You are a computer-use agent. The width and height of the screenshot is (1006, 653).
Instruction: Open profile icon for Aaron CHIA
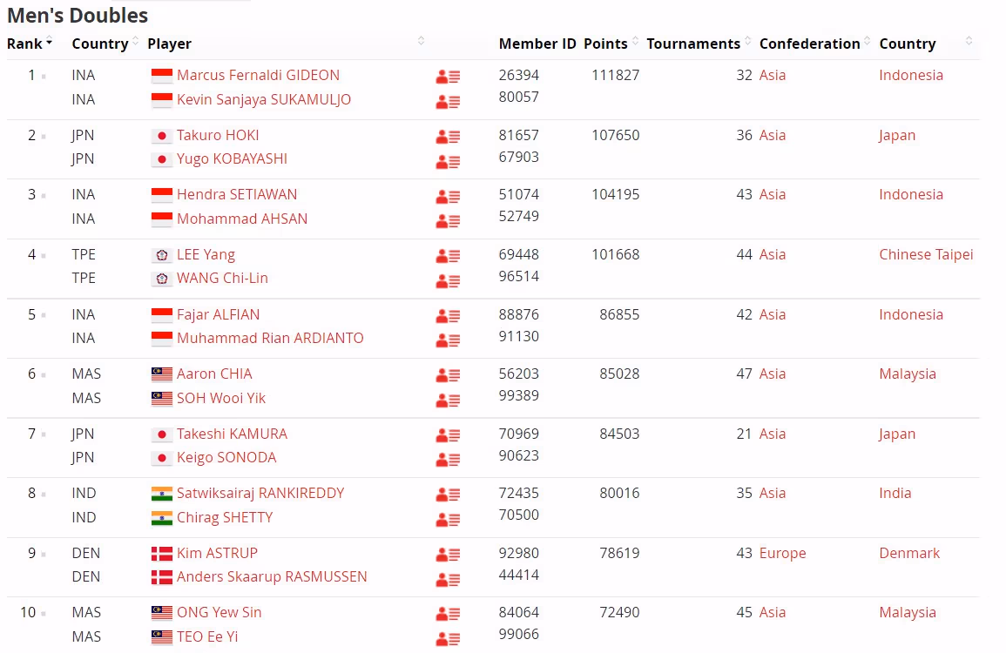pos(448,375)
